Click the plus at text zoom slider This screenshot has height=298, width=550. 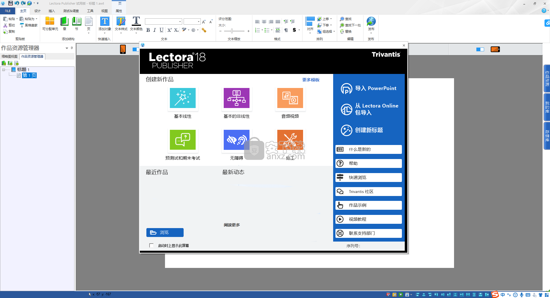(248, 31)
